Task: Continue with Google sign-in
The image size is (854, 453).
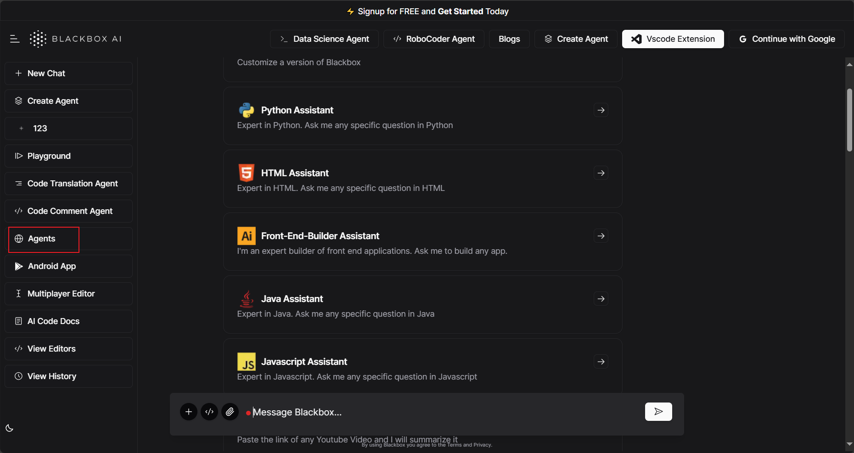Action: [x=787, y=39]
